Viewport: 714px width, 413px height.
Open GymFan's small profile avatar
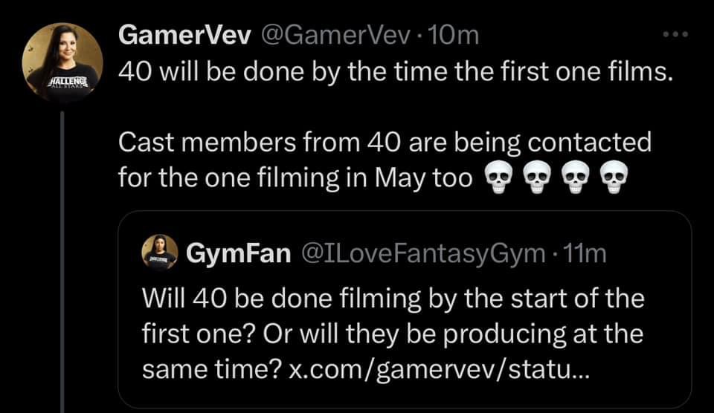[160, 253]
